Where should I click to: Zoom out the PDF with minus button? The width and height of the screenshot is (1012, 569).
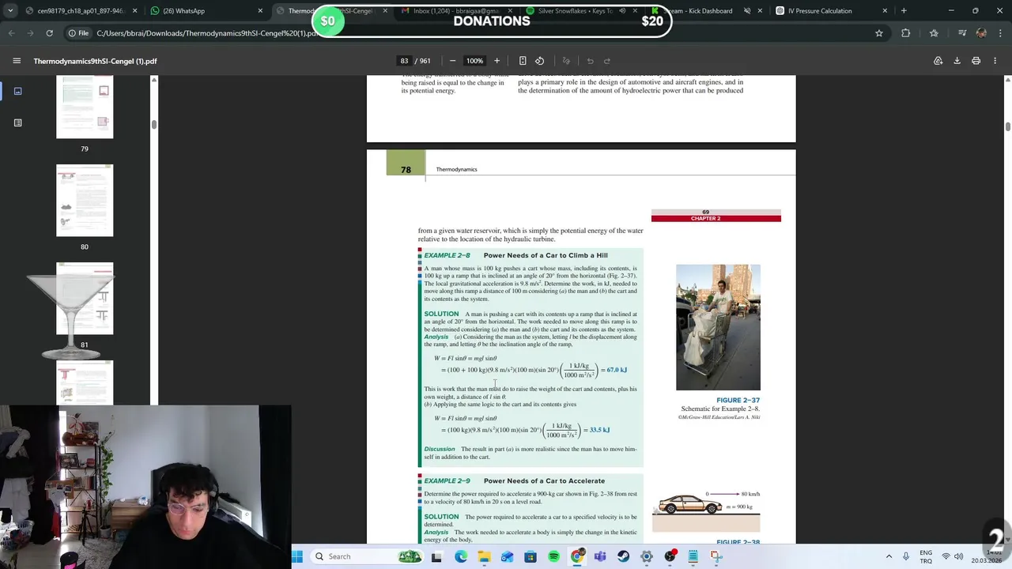coord(452,61)
